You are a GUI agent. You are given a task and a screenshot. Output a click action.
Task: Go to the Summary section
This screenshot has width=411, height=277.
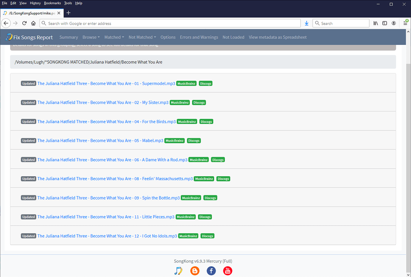[x=68, y=37]
